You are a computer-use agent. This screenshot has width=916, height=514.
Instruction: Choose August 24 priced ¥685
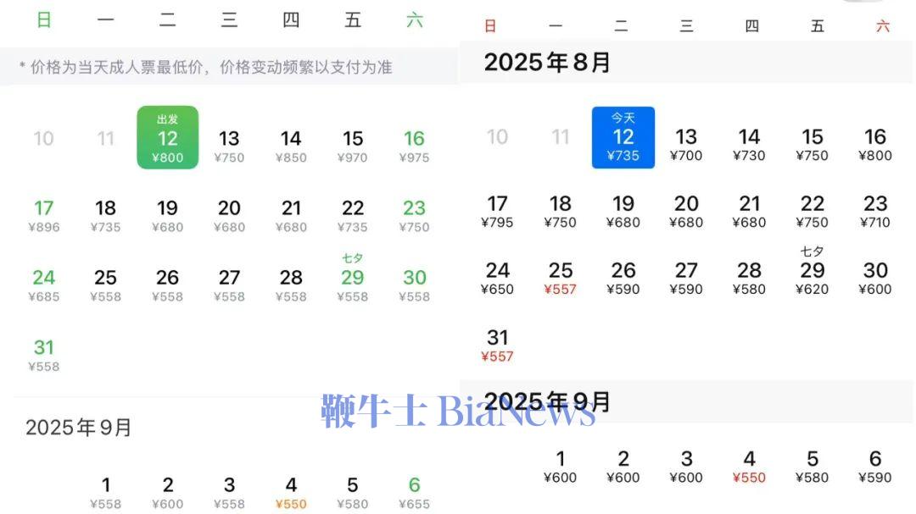44,285
